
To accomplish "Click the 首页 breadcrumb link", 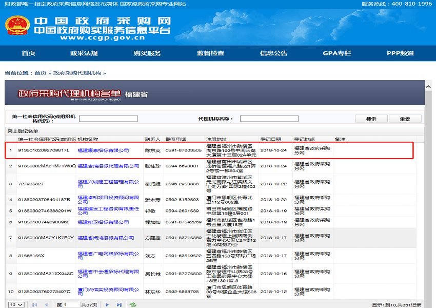I will 41,73.
